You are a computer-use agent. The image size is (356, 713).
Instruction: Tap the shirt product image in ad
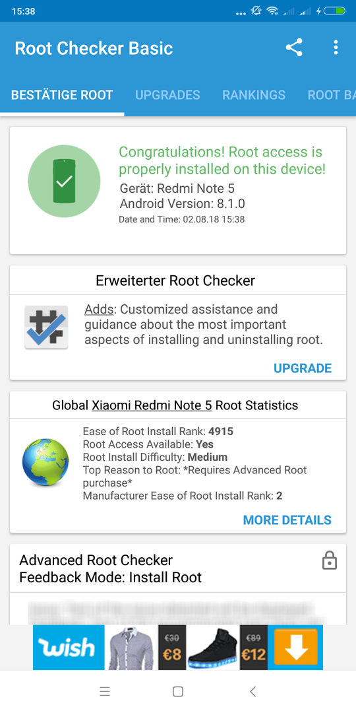pos(131,647)
